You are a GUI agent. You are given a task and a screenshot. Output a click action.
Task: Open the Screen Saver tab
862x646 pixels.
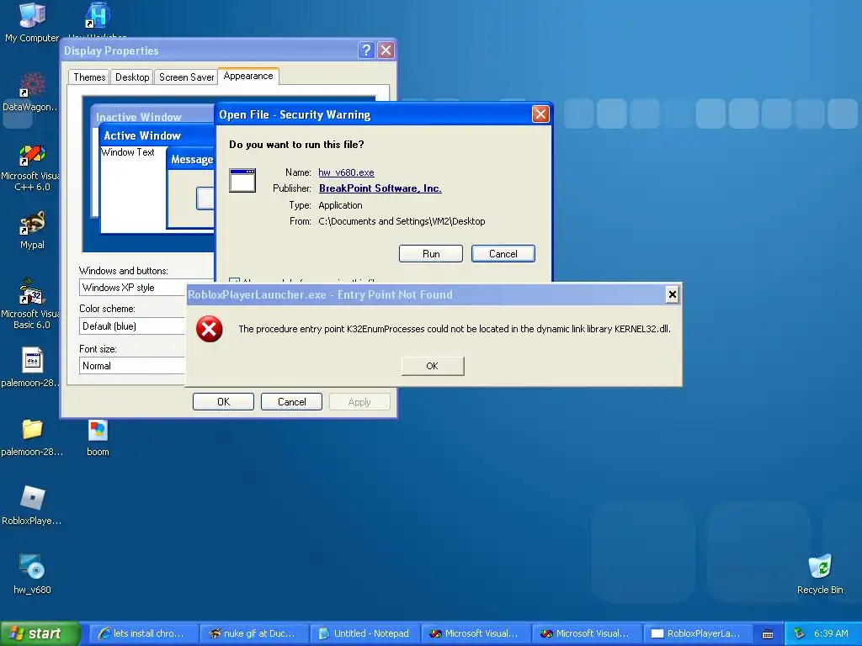click(x=186, y=77)
